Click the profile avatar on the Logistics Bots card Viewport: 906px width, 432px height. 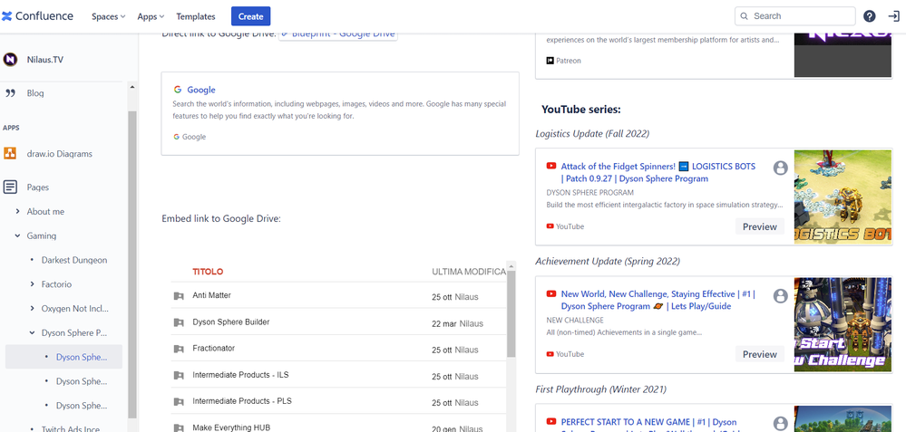tap(781, 168)
